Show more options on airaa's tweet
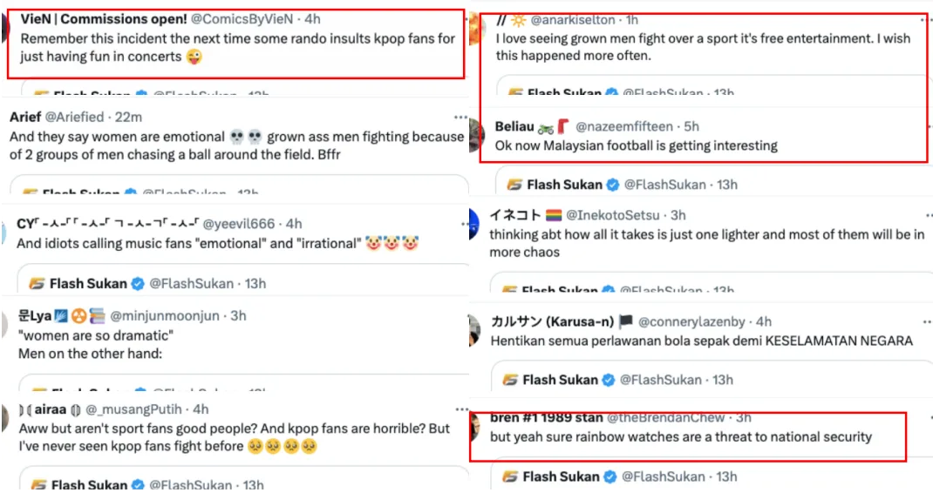The image size is (933, 493). click(460, 409)
